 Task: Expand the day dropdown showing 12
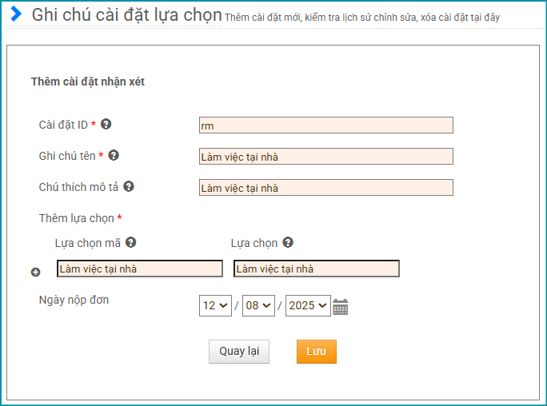[215, 305]
